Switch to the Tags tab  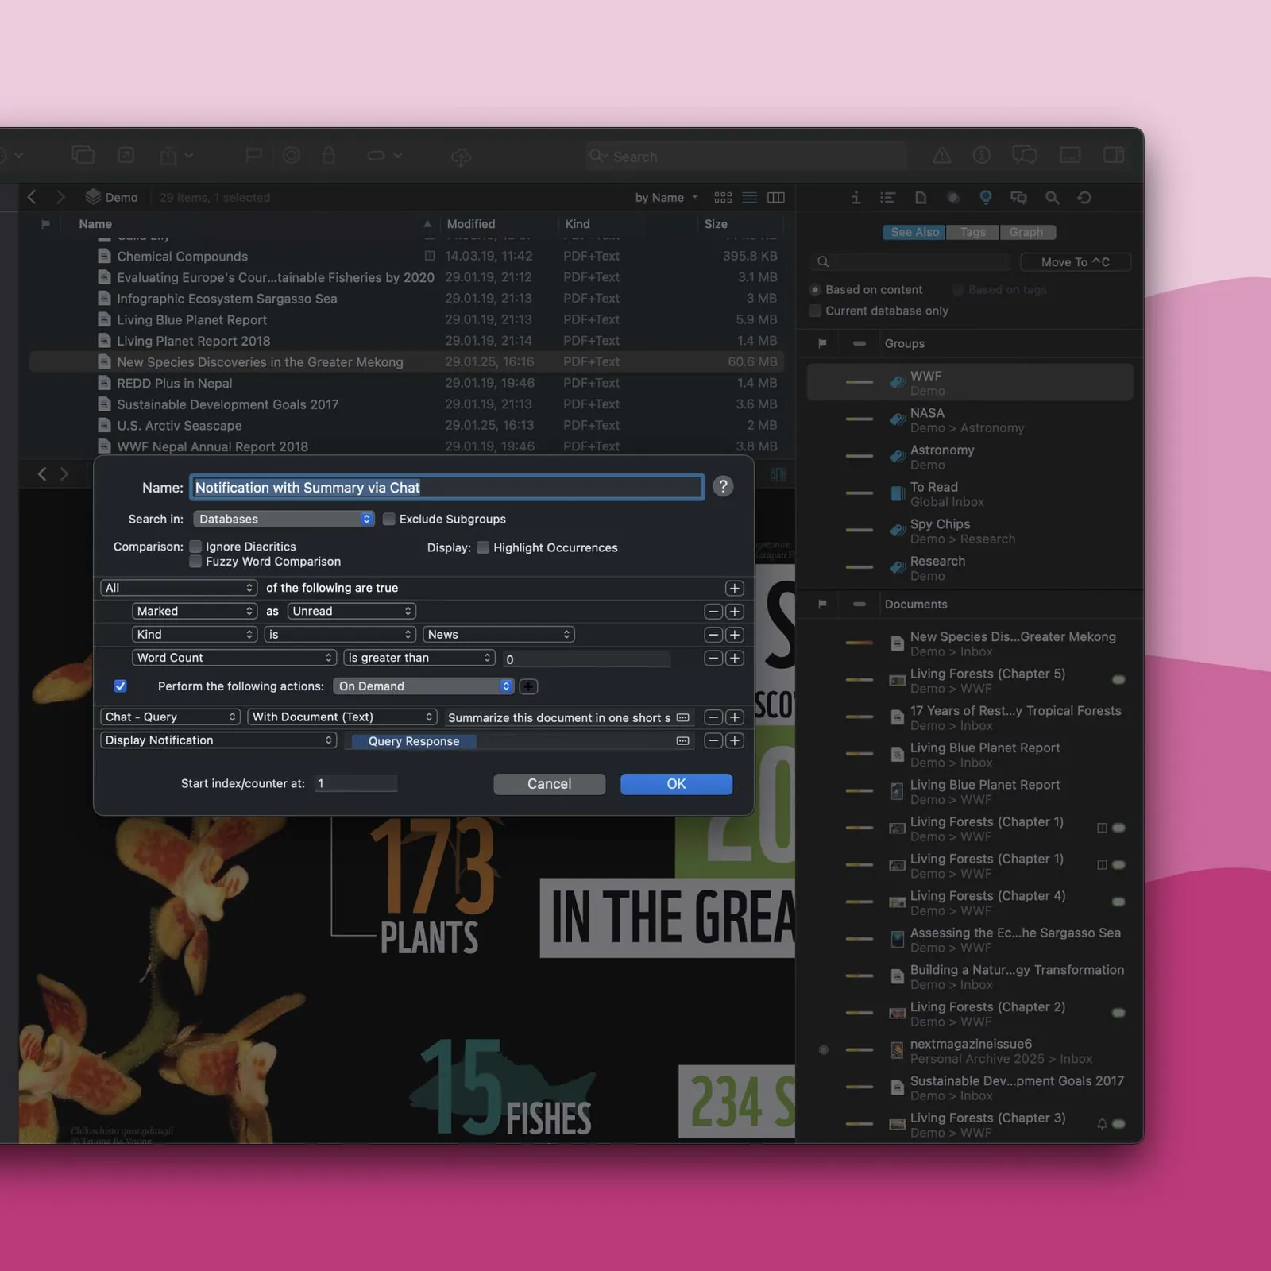coord(972,232)
